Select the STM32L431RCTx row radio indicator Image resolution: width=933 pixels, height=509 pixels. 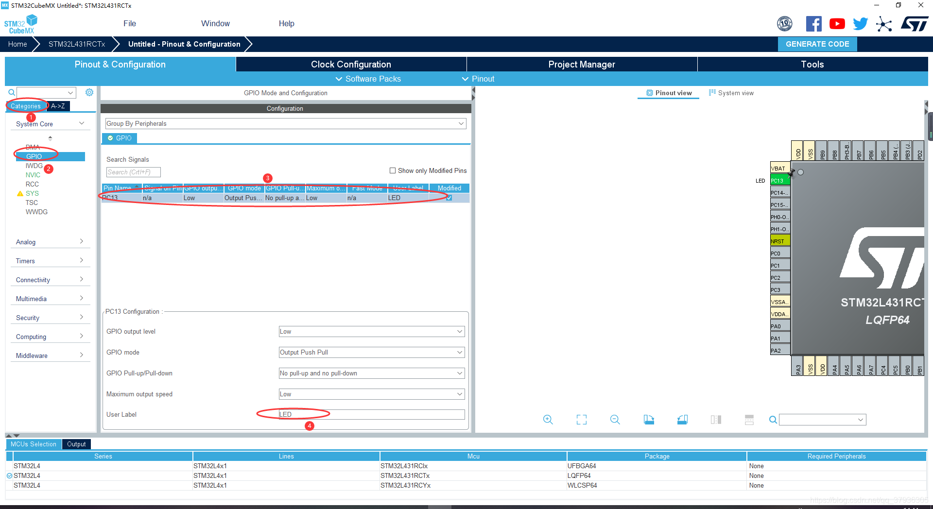tap(9, 476)
